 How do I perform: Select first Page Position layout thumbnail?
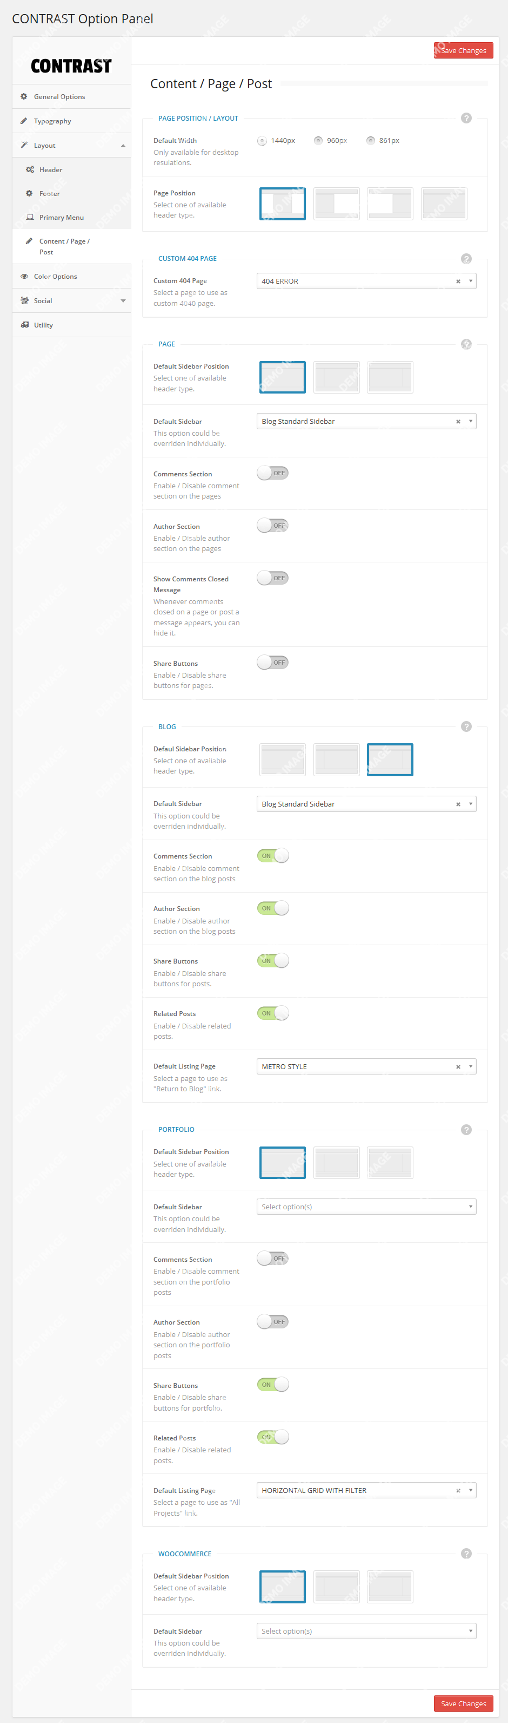tap(282, 204)
